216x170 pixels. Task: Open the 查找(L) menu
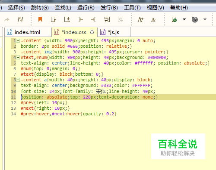pos(63,8)
